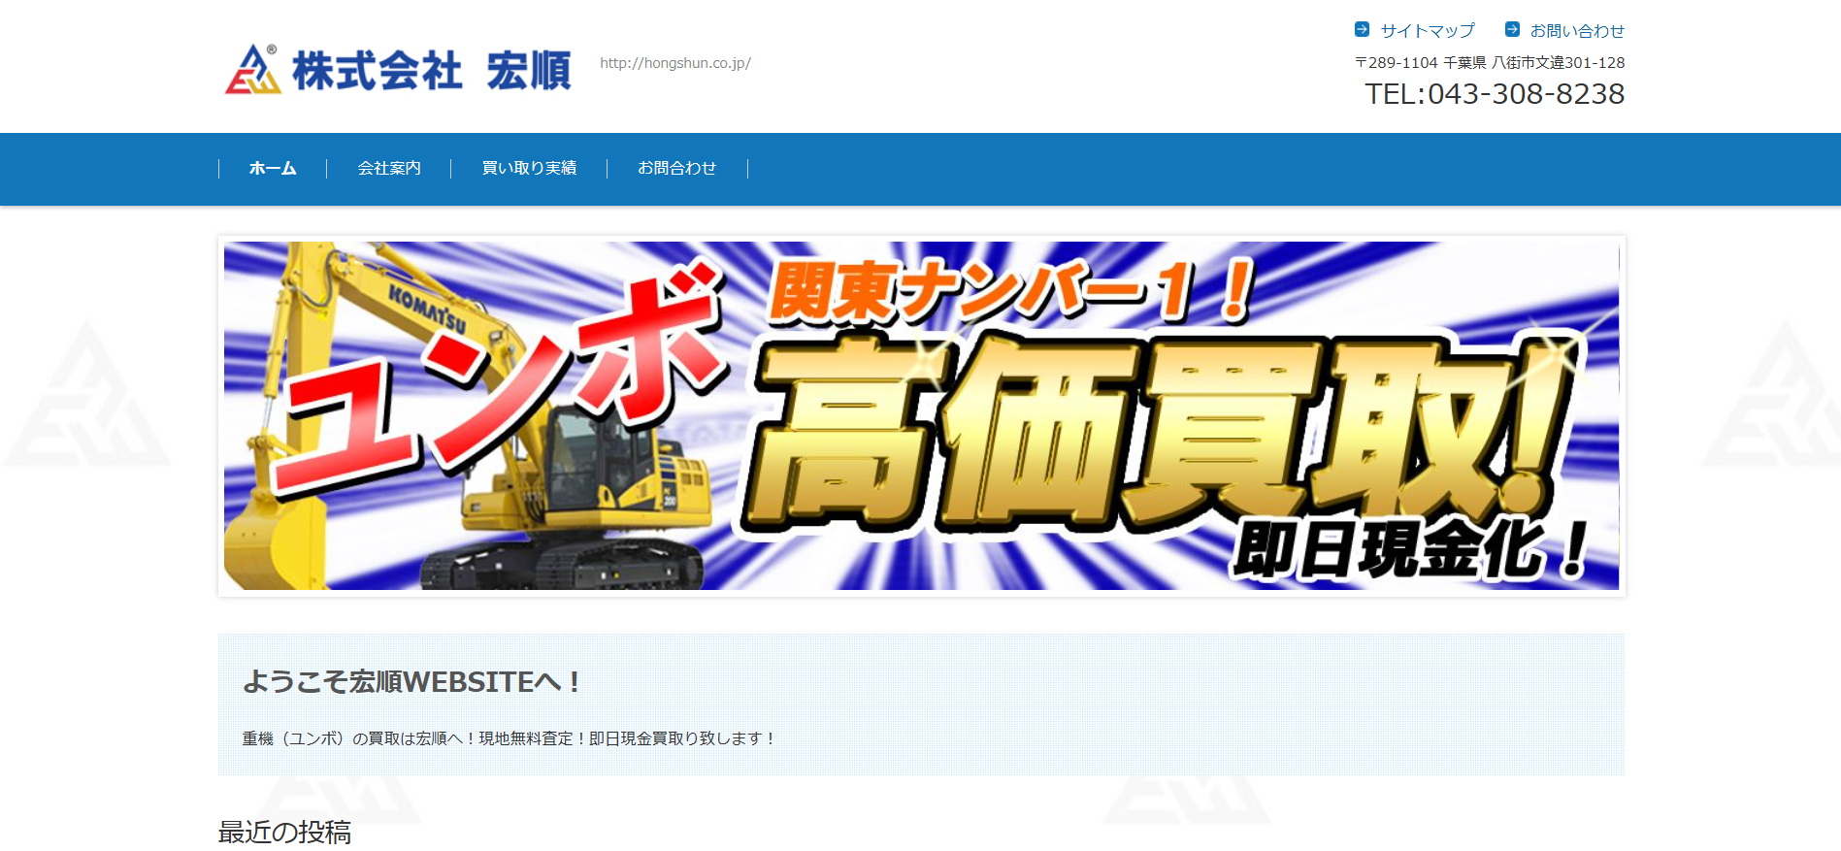The height and width of the screenshot is (851, 1841).
Task: Click the TEL:043-308-8238 phone number
Action: click(1495, 94)
